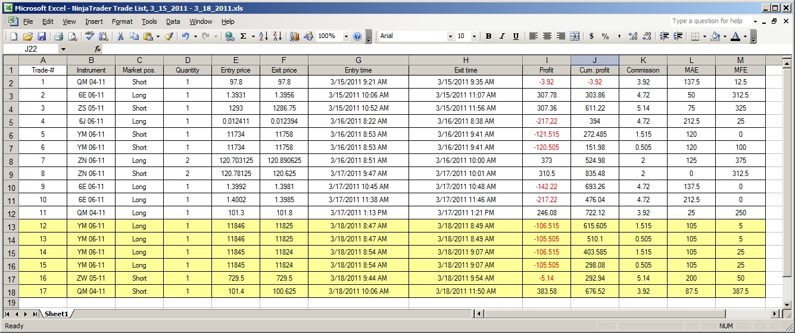Select row 13 header
The width and height of the screenshot is (795, 333).
[x=11, y=226]
